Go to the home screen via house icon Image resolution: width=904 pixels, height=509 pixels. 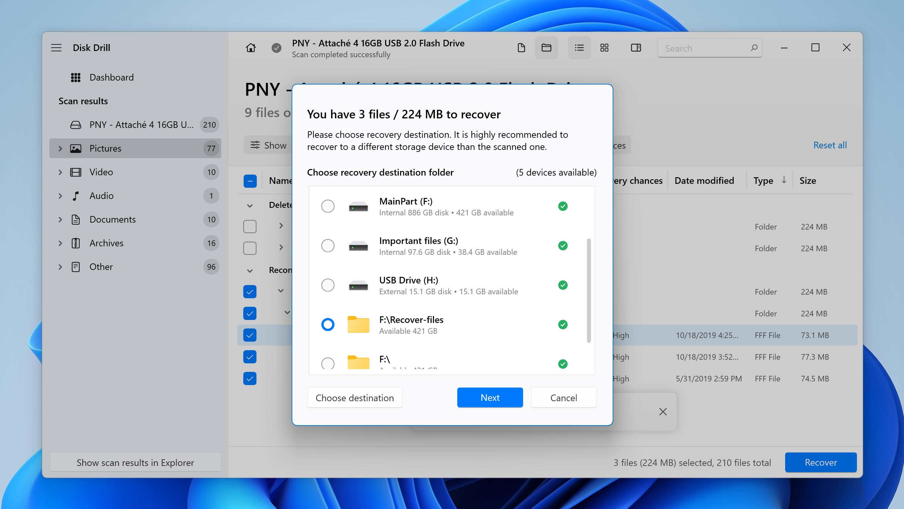[251, 48]
